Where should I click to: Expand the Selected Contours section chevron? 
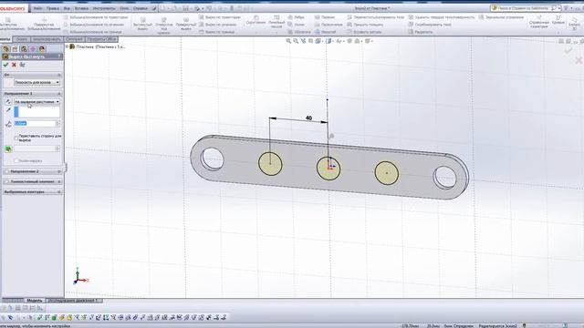pos(59,192)
